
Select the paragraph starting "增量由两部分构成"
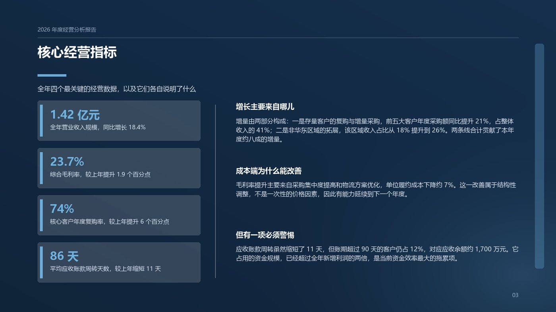(x=375, y=130)
